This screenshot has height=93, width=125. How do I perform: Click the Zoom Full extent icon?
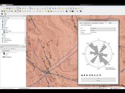pyautogui.click(x=30, y=9)
